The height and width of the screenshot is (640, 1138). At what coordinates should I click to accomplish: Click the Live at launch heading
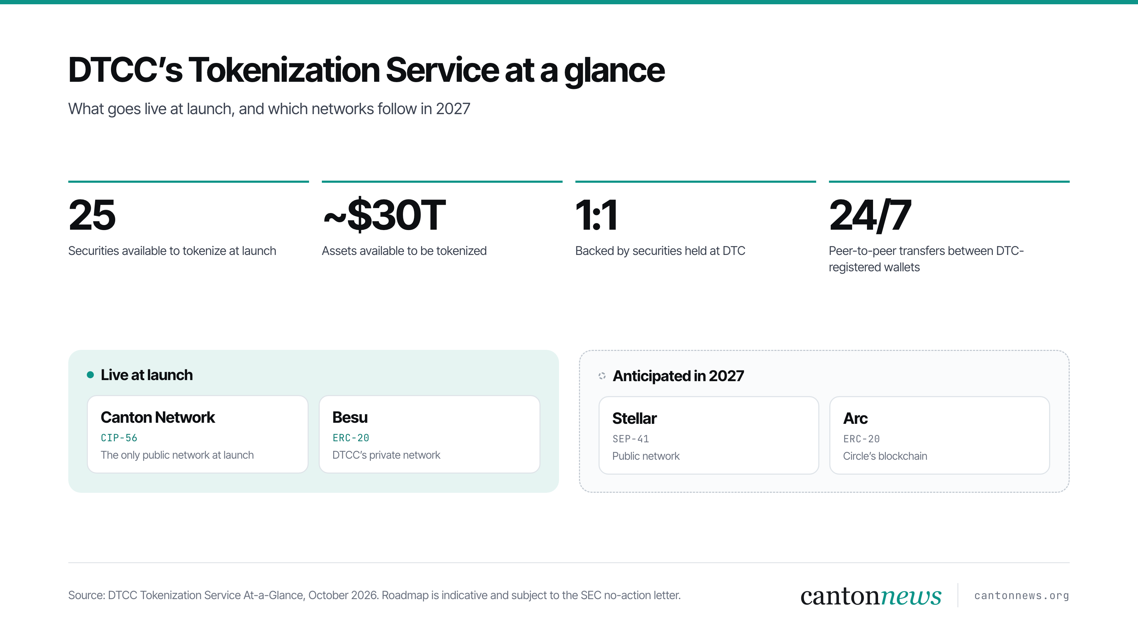tap(147, 374)
